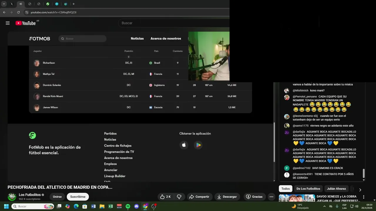
Task: Show more filter chips with right arrow
Action: click(x=360, y=190)
